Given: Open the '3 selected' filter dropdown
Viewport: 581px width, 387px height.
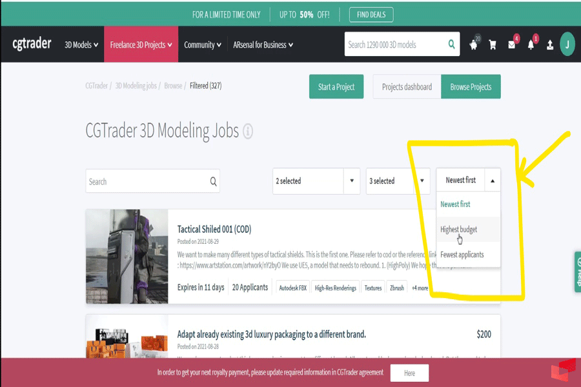Looking at the screenshot, I should point(398,181).
